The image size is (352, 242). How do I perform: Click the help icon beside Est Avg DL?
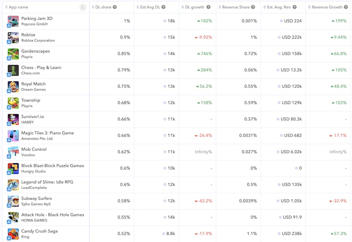coord(164,7)
